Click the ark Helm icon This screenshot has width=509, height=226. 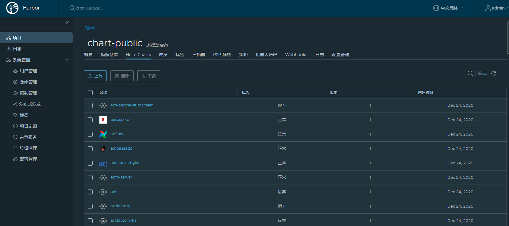[103, 192]
